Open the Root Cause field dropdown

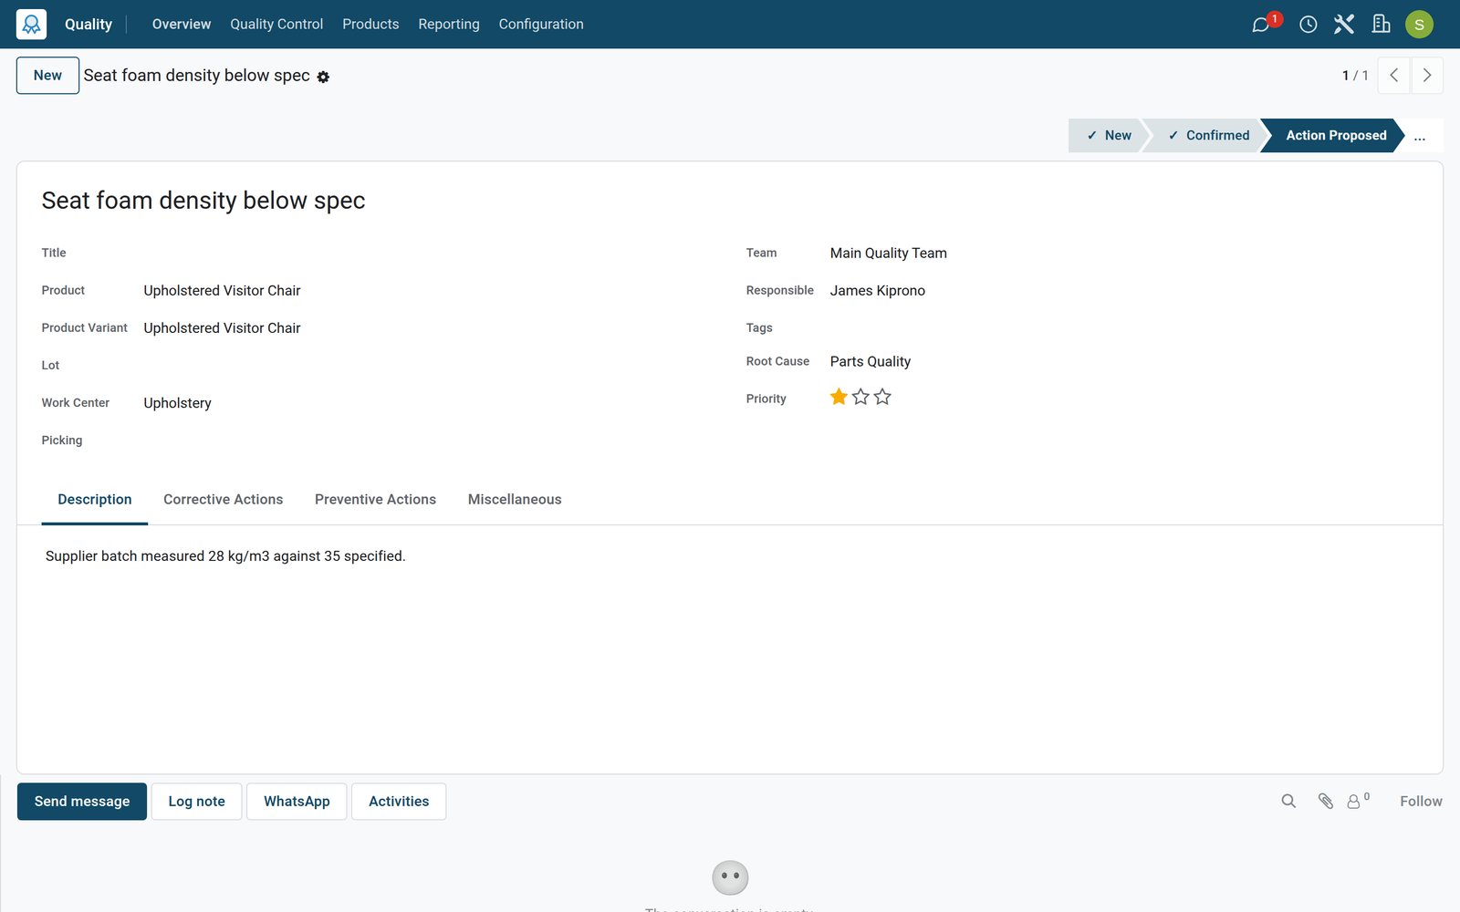coord(1124,362)
